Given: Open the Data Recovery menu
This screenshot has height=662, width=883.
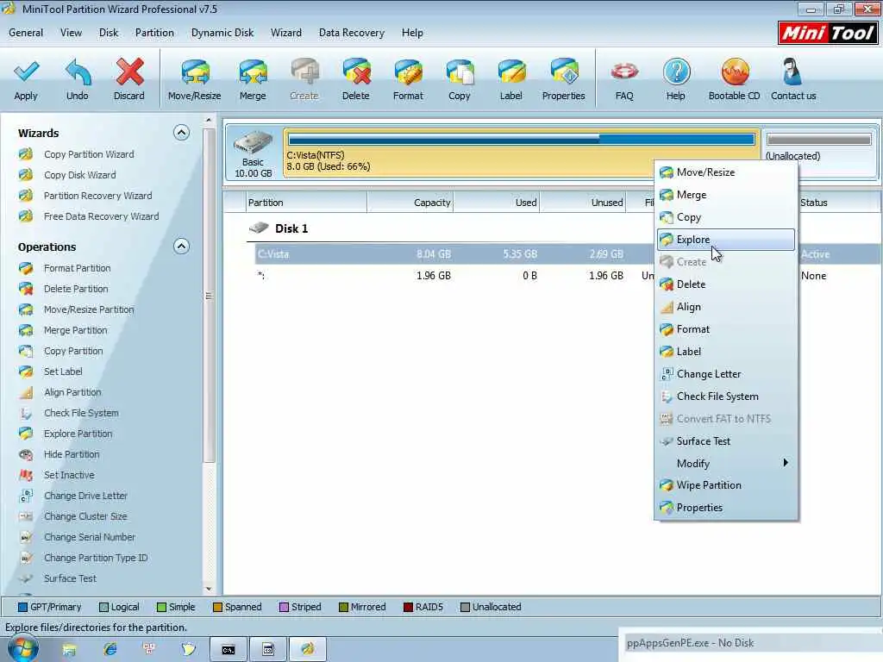Looking at the screenshot, I should [352, 33].
